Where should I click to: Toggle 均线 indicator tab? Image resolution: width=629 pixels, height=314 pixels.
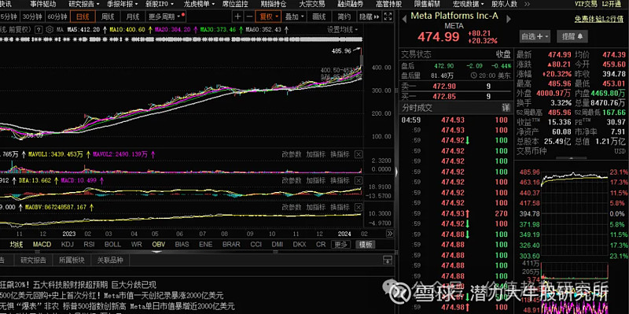click(17, 245)
